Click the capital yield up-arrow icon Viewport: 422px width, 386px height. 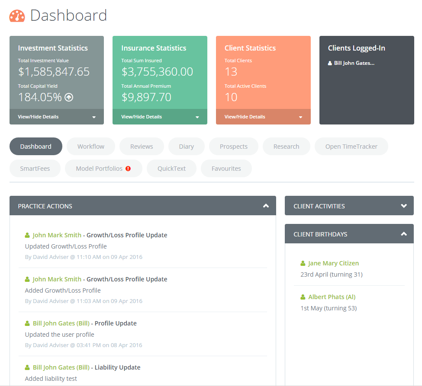click(69, 97)
